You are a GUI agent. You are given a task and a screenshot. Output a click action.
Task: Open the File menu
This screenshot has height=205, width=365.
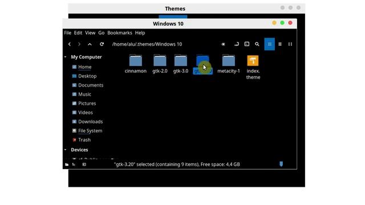click(x=67, y=33)
